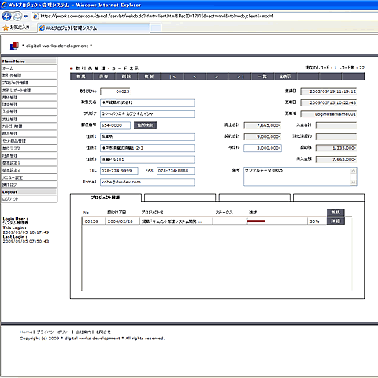This screenshot has width=378, height=378.
Task: Click the 売上合計 value 7,665,000
Action: point(262,125)
